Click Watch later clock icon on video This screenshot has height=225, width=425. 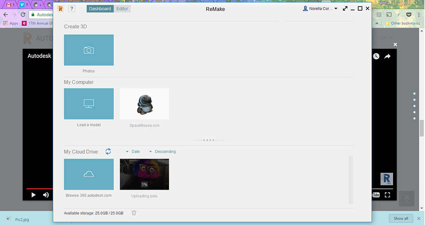[376, 56]
